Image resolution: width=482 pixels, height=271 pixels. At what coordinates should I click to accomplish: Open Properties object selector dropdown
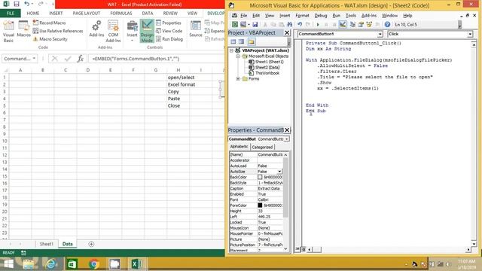[x=286, y=139]
